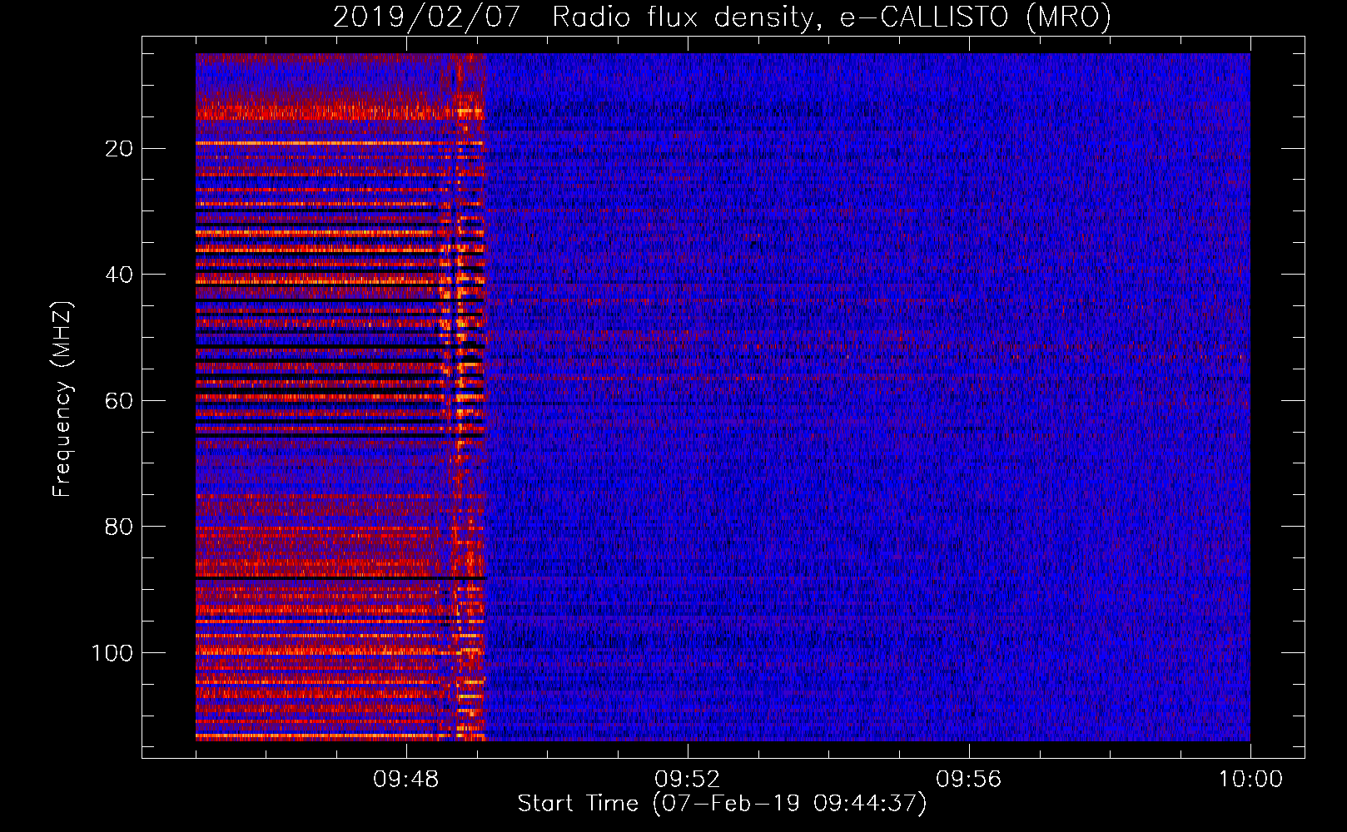This screenshot has height=832, width=1347.
Task: Click the 'Frequency (MHZ)' axis label
Action: click(x=62, y=399)
